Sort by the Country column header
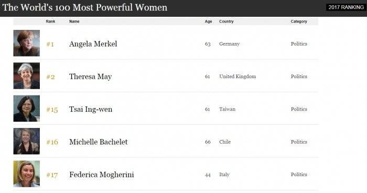This screenshot has width=367, height=193. click(226, 22)
